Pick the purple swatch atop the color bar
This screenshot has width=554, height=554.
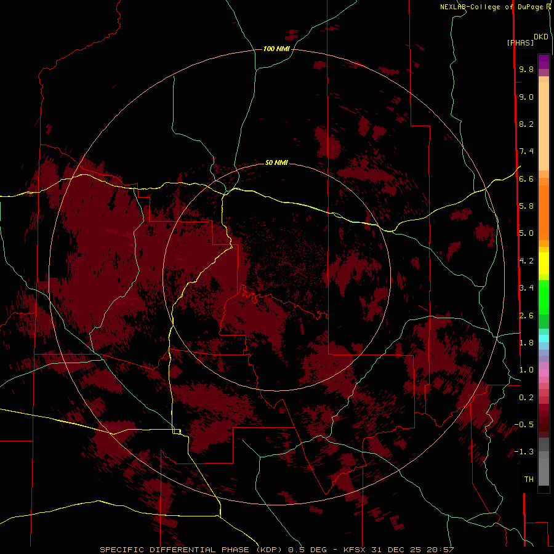(544, 62)
